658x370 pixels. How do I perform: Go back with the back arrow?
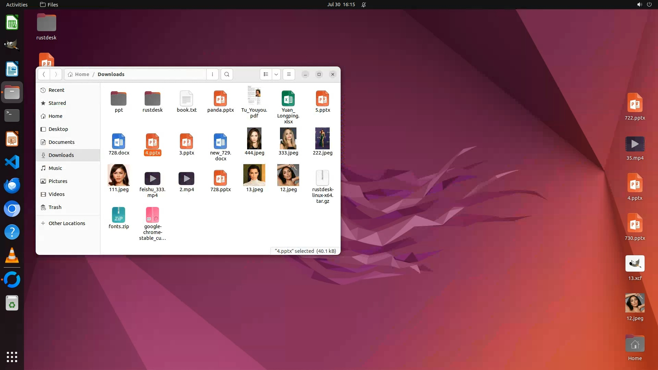pos(44,74)
